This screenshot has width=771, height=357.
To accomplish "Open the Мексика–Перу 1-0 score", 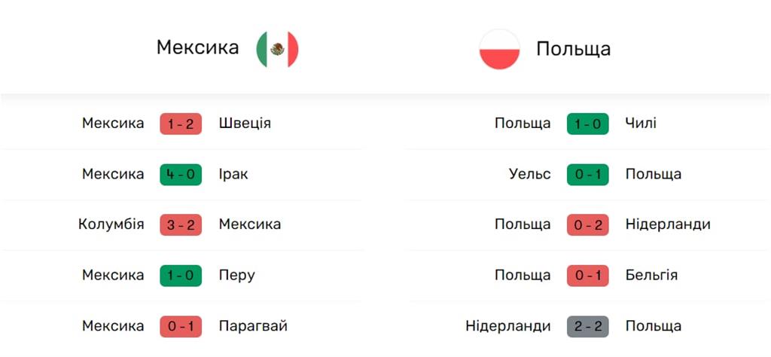I will (x=181, y=276).
